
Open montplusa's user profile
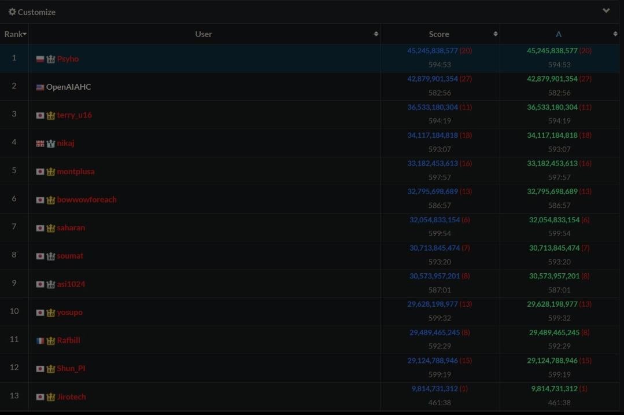click(x=76, y=172)
